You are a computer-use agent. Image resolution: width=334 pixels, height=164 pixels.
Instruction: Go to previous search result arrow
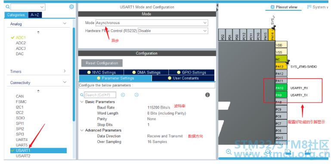(123, 95)
